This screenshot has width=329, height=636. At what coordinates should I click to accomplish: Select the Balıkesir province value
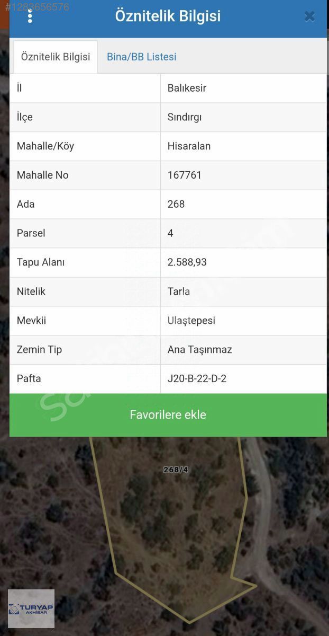(x=187, y=88)
